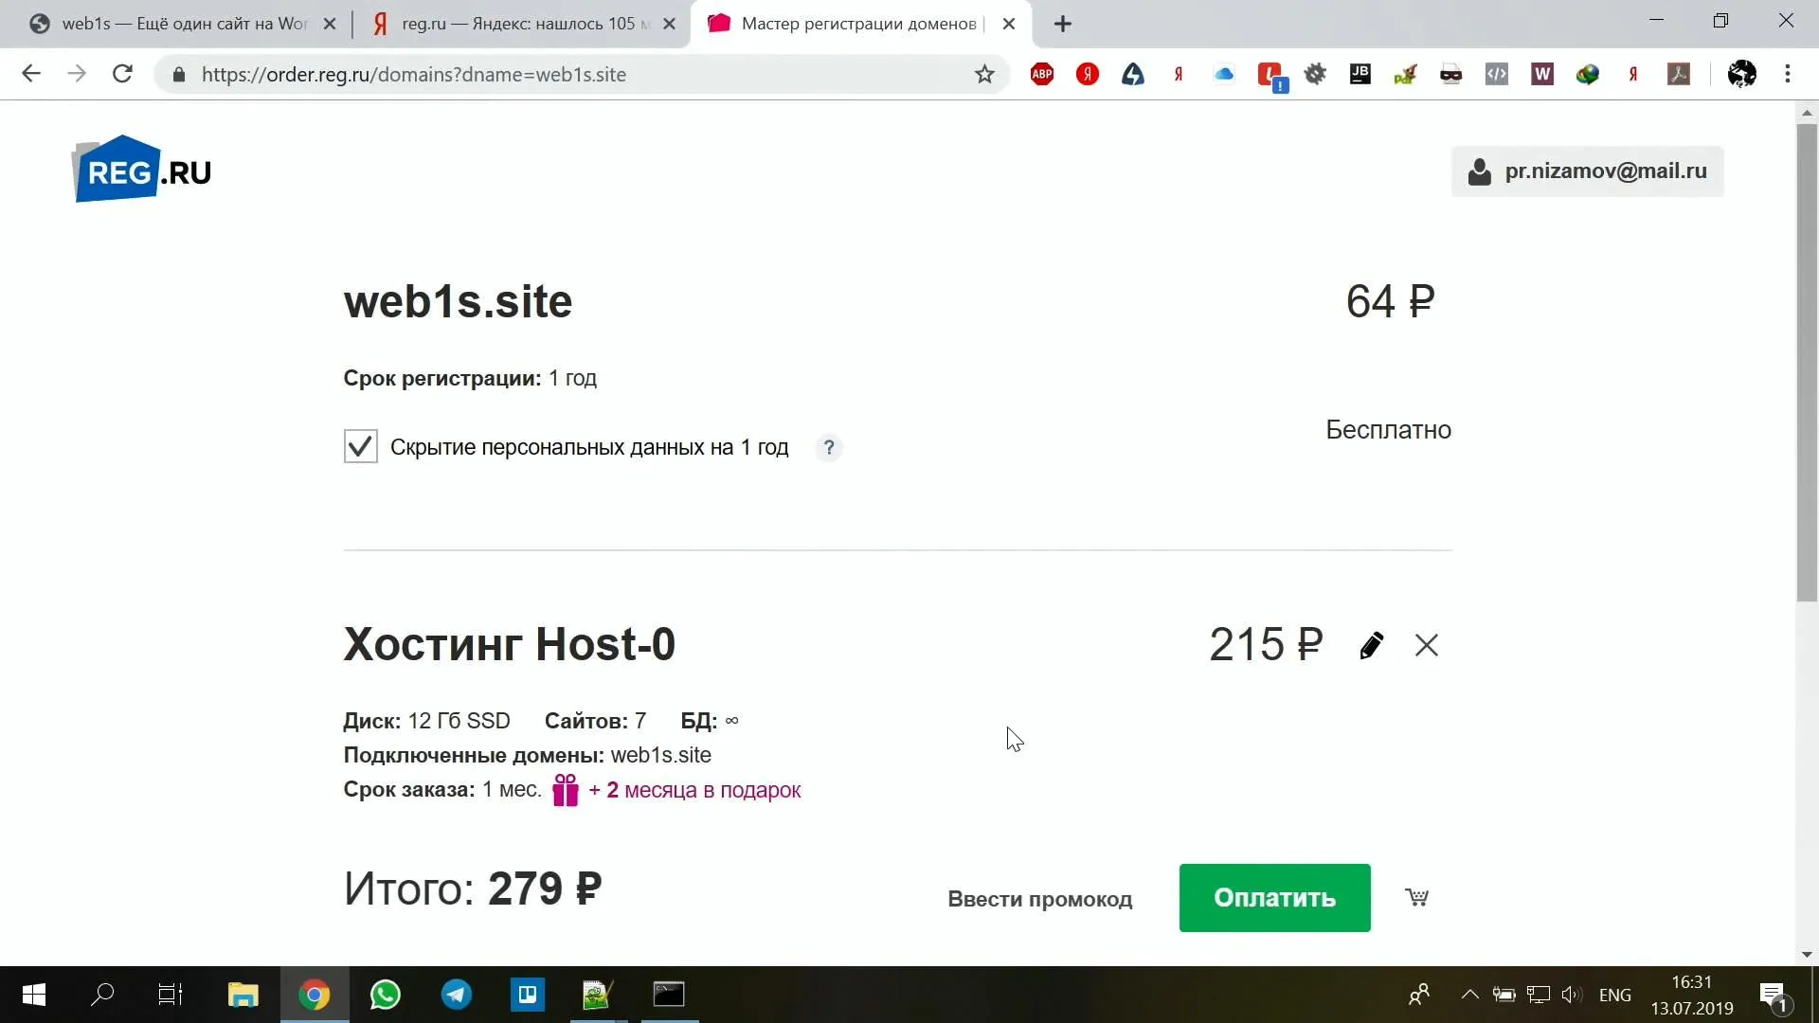
Task: Close the reg.ru Яндекс tab
Action: (669, 24)
